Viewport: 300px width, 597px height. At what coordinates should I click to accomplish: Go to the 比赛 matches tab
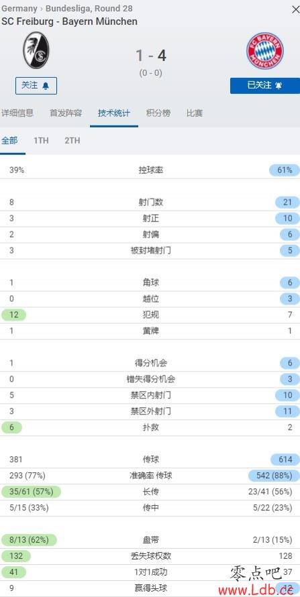click(x=195, y=113)
